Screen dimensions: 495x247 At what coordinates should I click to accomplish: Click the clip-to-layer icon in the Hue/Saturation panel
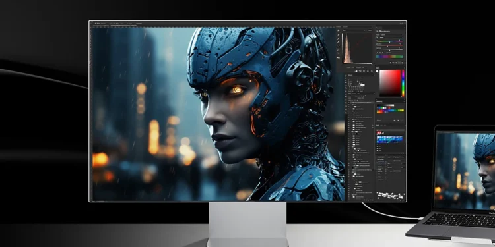coord(391,63)
